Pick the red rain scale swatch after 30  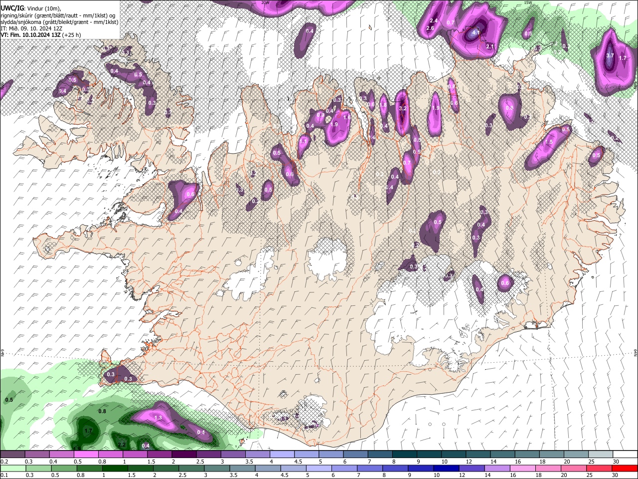click(x=626, y=468)
